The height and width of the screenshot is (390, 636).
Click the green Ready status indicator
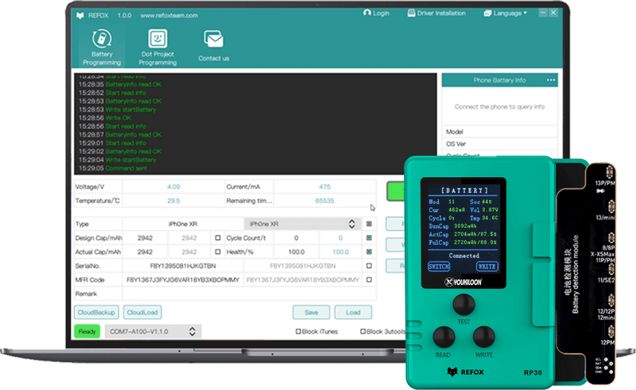pos(87,331)
